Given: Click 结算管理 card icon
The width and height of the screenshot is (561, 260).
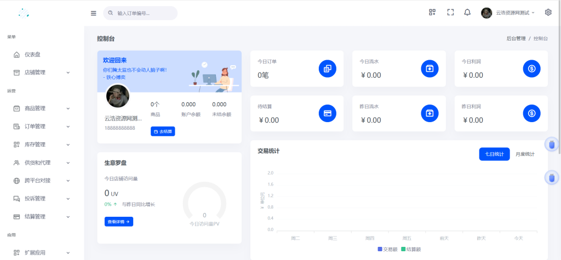Looking at the screenshot, I should tap(16, 217).
